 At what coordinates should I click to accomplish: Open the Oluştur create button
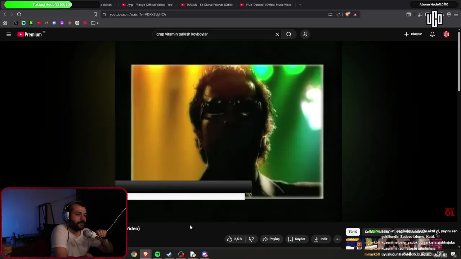(x=413, y=34)
